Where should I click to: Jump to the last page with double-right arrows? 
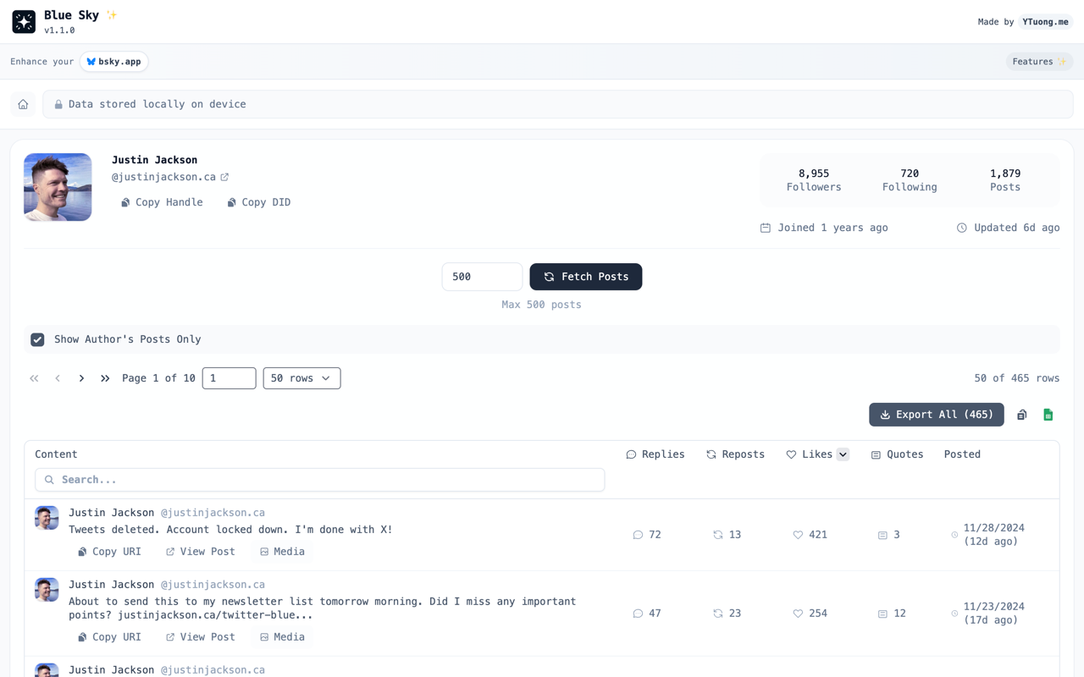pos(105,378)
